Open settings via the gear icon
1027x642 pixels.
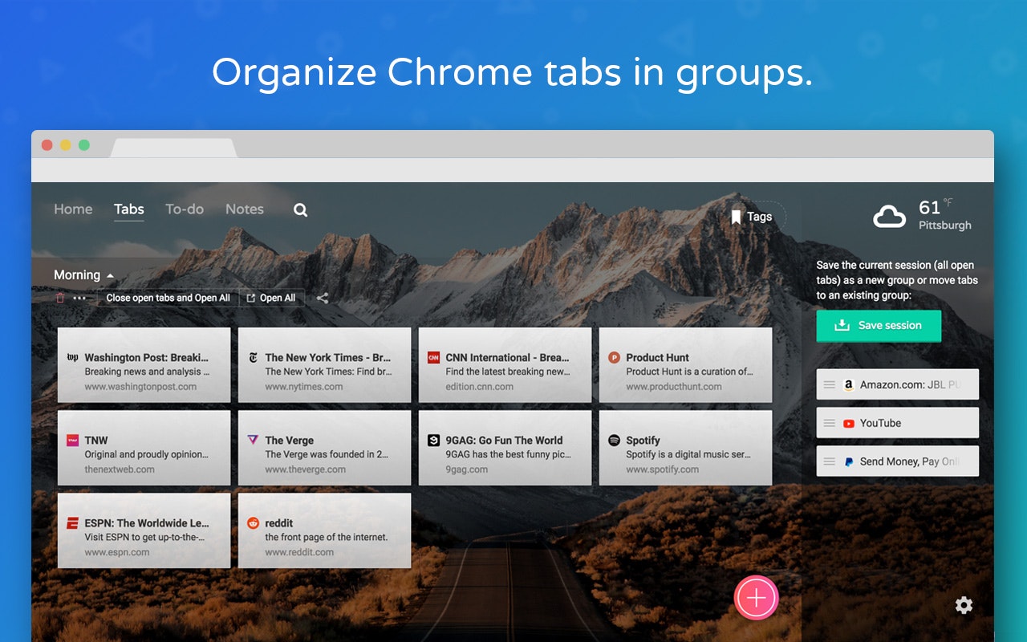click(964, 605)
